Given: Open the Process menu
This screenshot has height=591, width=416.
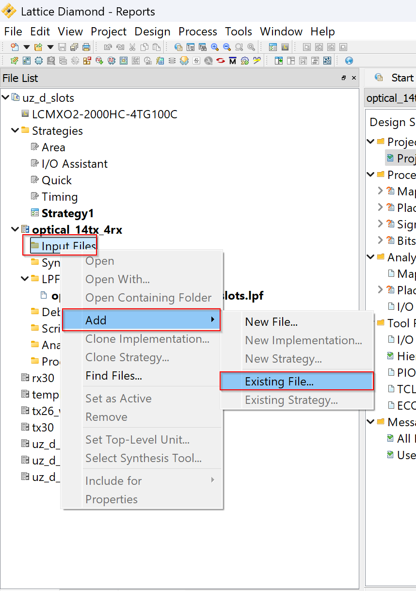Looking at the screenshot, I should [x=198, y=32].
